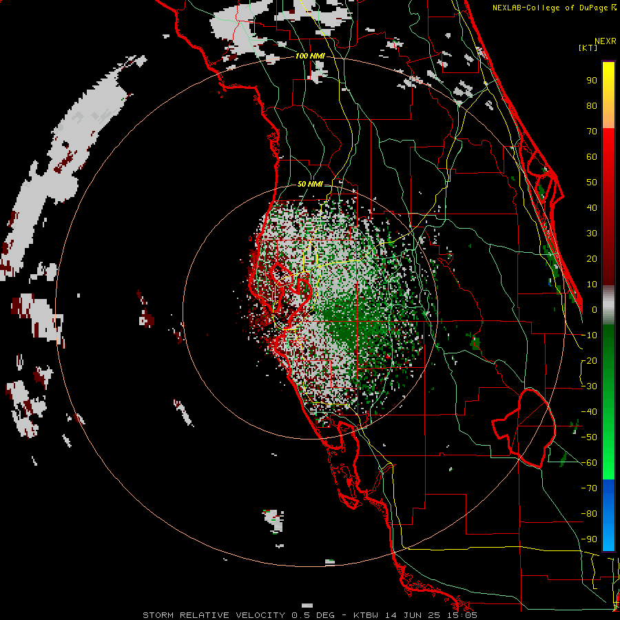Pick the bright red segment of the color bar
620x620 pixels.
click(608, 143)
